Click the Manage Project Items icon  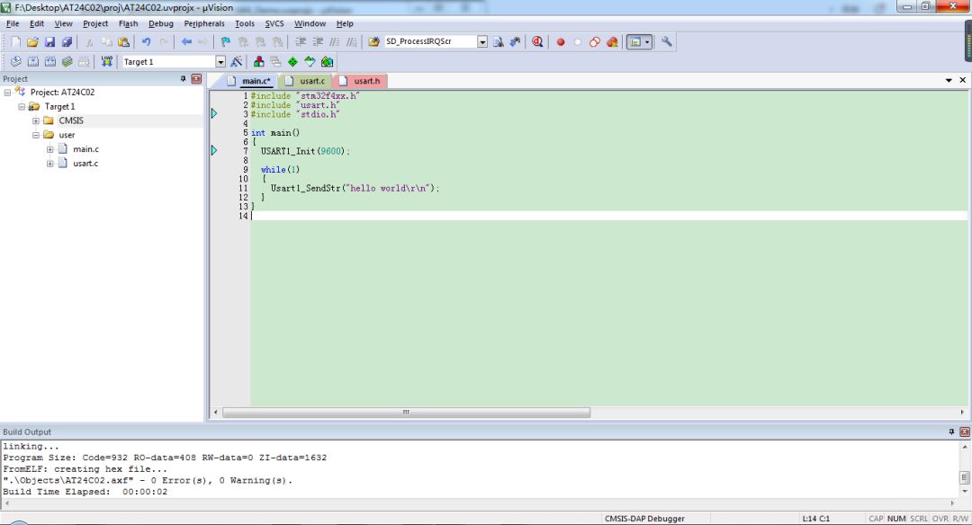coord(258,62)
